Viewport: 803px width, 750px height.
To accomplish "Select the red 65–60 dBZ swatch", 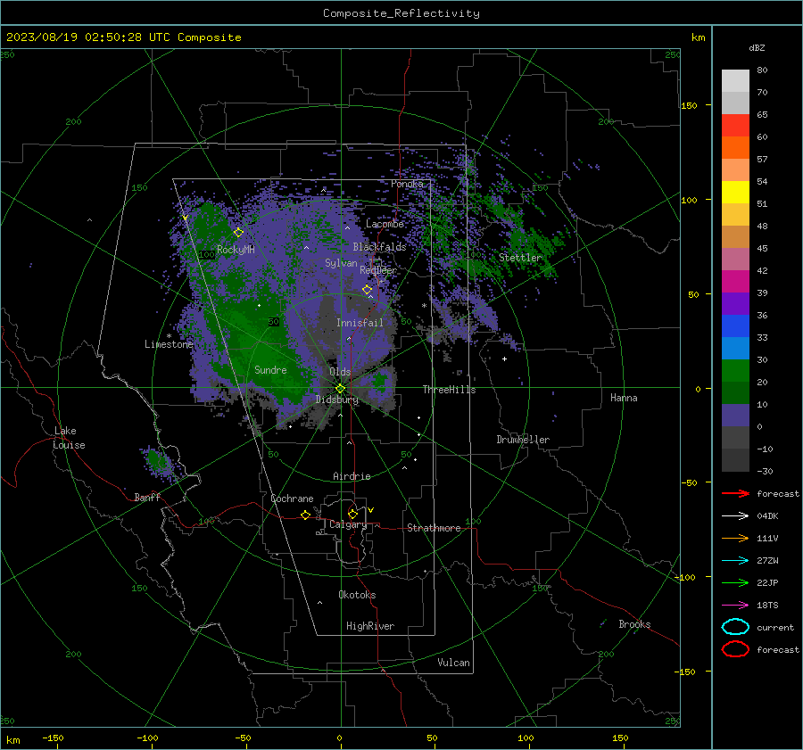I will (735, 126).
